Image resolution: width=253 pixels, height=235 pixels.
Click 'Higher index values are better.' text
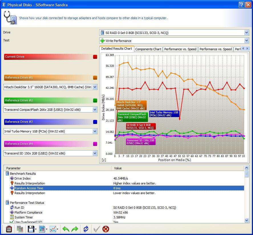pos(135,183)
